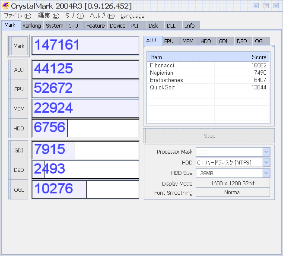Click the Item column header

coord(181,57)
